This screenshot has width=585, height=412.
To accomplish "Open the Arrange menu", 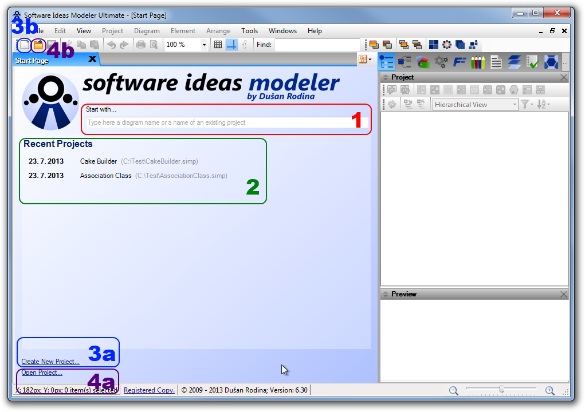I will click(x=218, y=31).
